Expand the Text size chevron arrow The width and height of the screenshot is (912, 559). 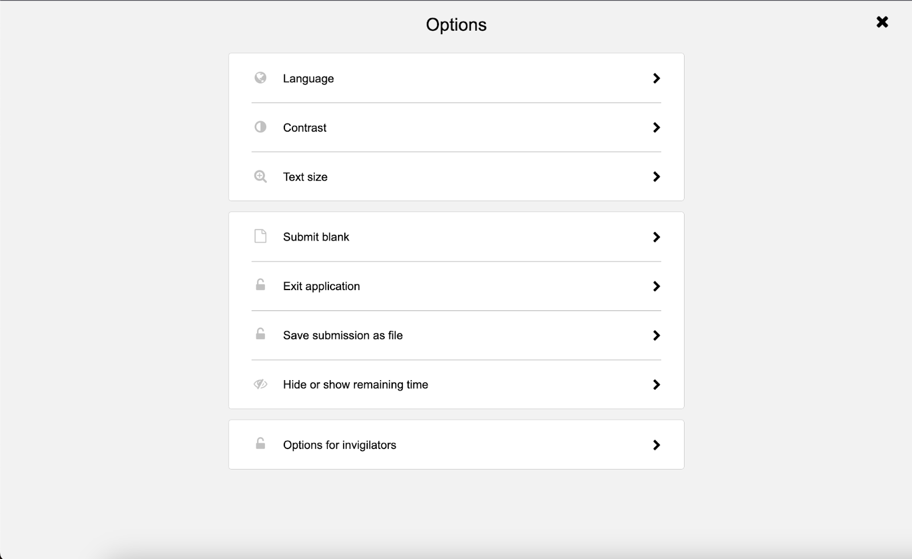(657, 177)
